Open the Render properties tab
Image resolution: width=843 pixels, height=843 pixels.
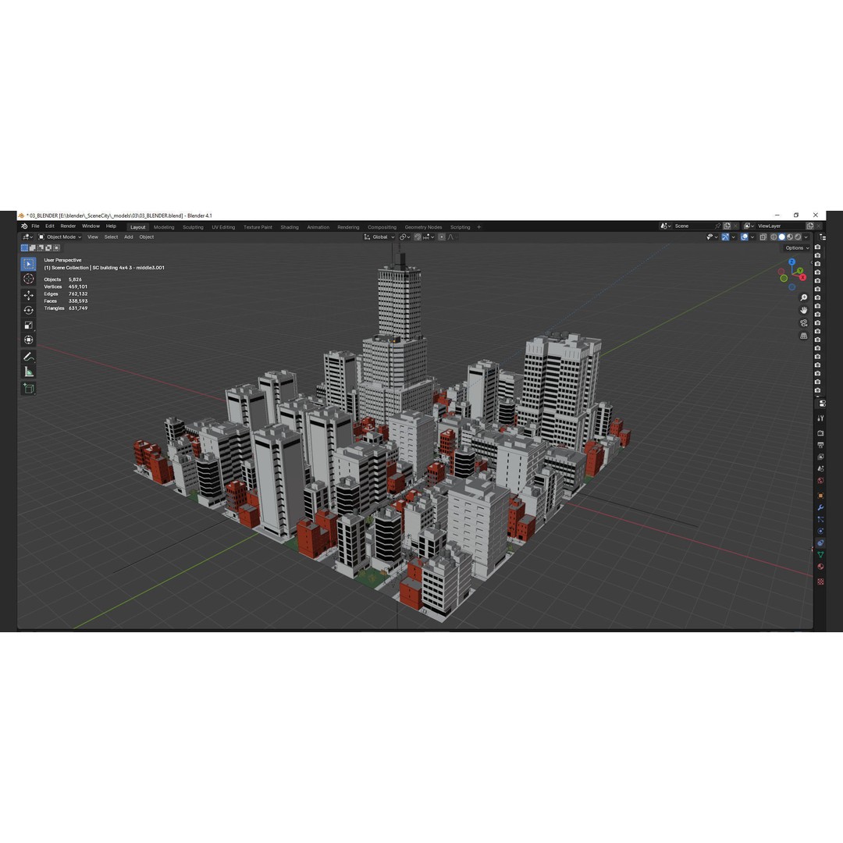[820, 432]
